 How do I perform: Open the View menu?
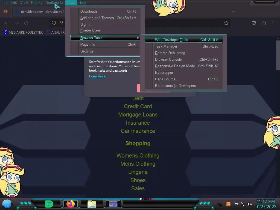[x=24, y=2]
